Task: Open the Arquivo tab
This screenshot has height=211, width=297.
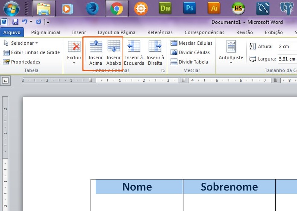Action: (x=12, y=32)
